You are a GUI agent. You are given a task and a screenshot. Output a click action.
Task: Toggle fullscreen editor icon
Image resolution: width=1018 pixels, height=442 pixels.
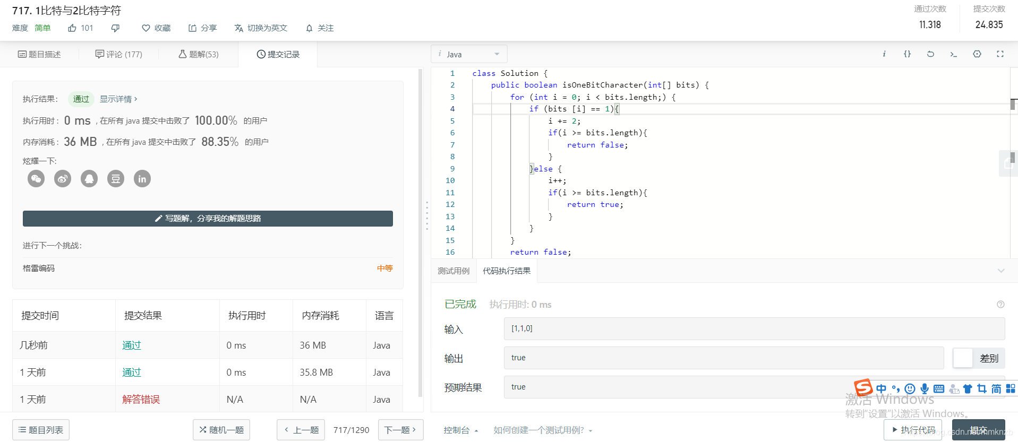[x=1000, y=54]
